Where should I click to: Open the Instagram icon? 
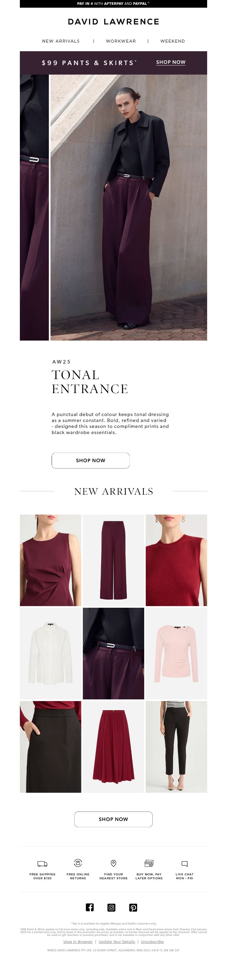(111, 907)
